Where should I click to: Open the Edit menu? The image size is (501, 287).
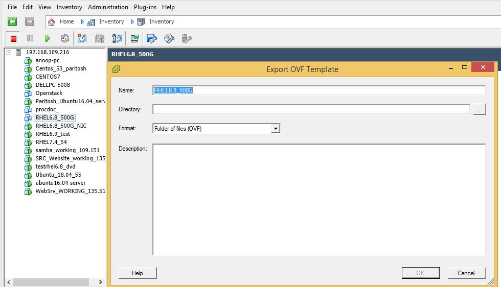pos(28,7)
